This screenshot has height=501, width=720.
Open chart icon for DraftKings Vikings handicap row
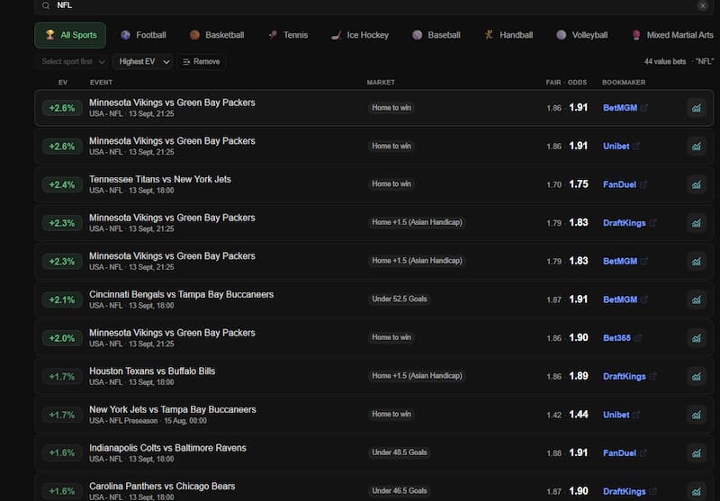click(x=696, y=223)
